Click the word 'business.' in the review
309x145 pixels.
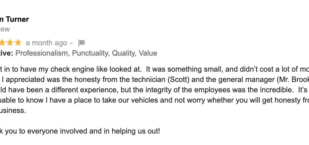point(13,110)
